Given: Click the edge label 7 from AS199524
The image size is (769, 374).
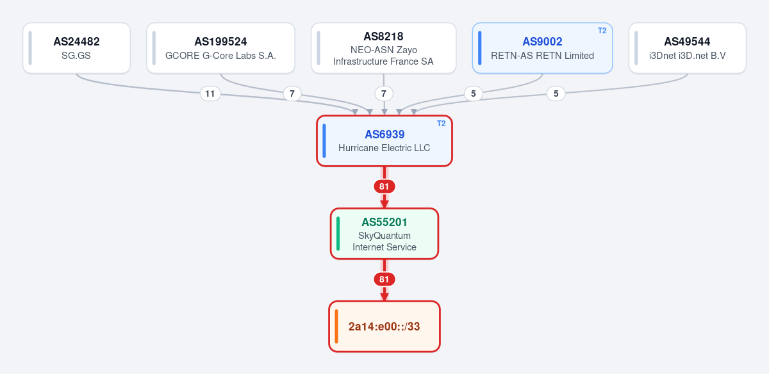Looking at the screenshot, I should [x=292, y=93].
